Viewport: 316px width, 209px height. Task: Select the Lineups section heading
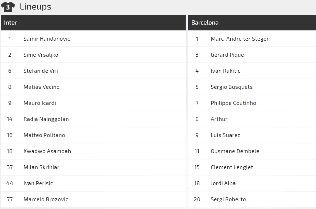35,6
